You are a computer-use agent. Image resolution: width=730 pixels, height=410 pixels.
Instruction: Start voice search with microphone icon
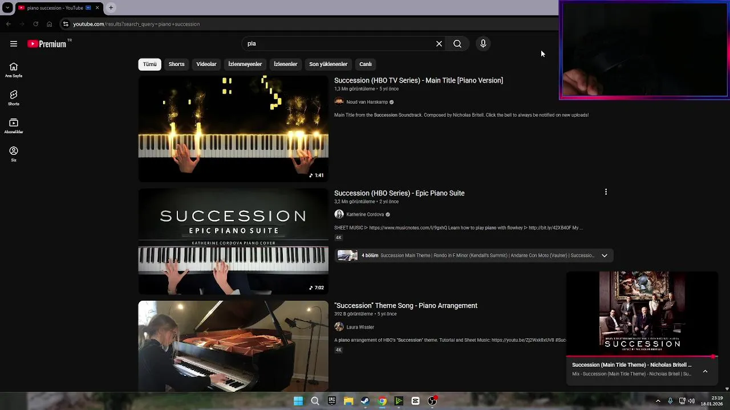(483, 44)
